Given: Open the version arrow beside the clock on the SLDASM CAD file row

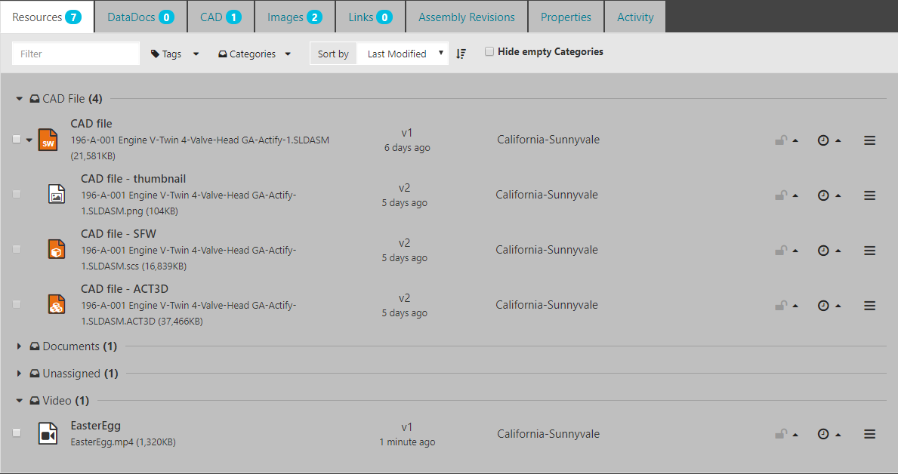Looking at the screenshot, I should pyautogui.click(x=838, y=140).
